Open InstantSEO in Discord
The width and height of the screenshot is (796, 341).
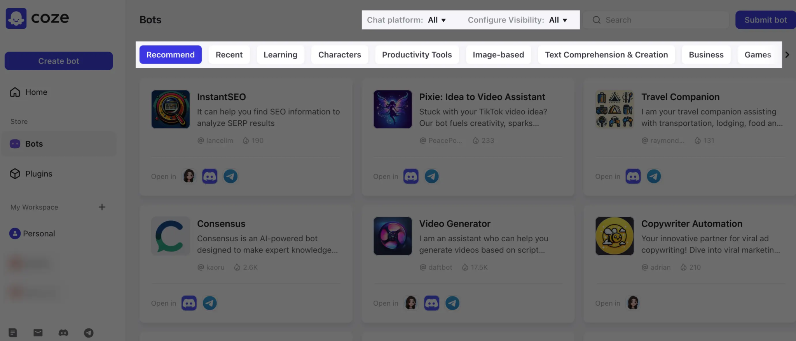click(x=209, y=177)
